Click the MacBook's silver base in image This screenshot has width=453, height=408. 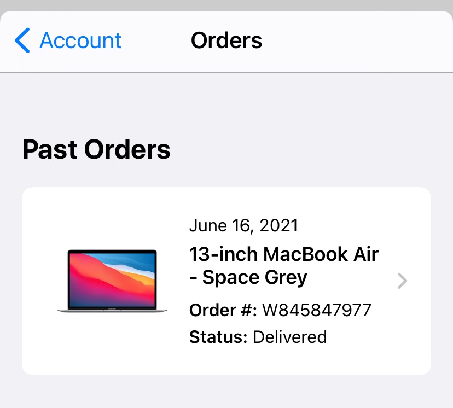112,311
